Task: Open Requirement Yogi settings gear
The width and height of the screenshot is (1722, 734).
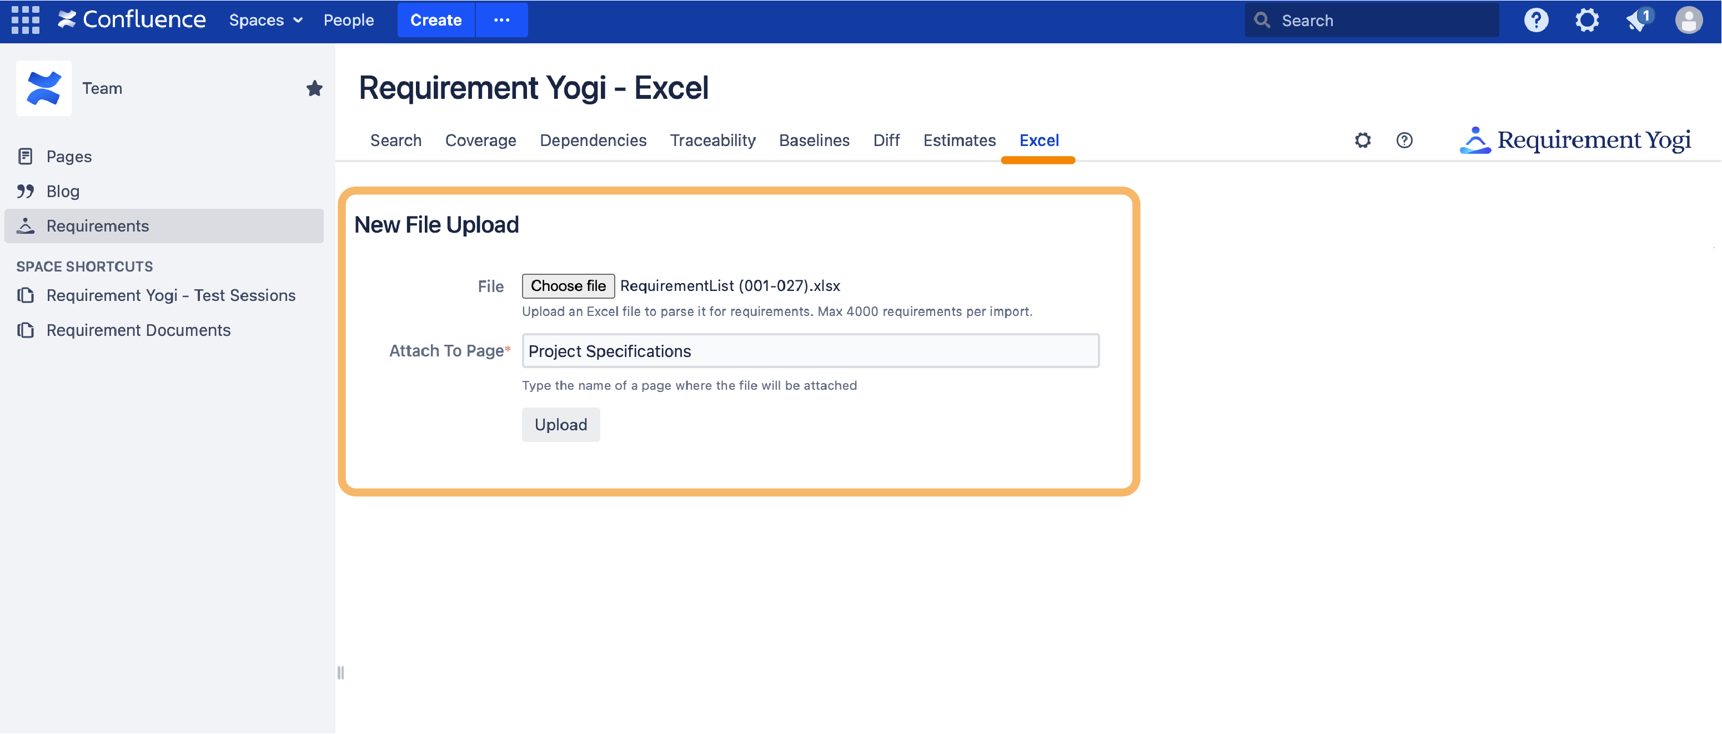Action: pyautogui.click(x=1362, y=140)
